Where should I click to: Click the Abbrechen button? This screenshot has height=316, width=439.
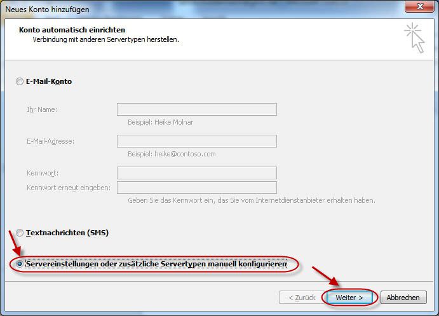point(403,298)
